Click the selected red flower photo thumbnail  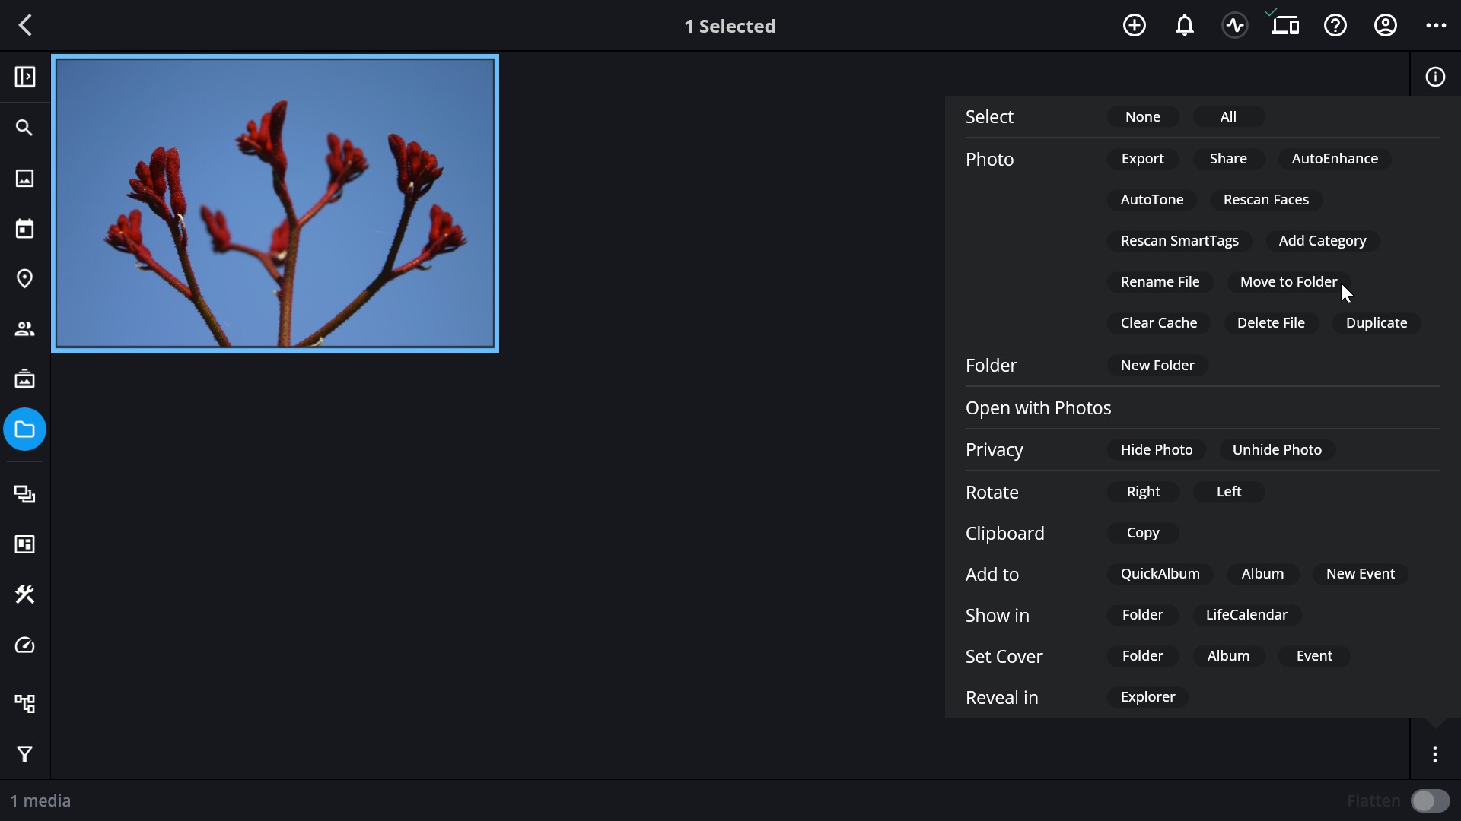[275, 203]
